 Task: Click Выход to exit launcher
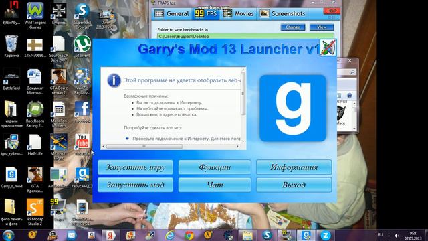[294, 185]
